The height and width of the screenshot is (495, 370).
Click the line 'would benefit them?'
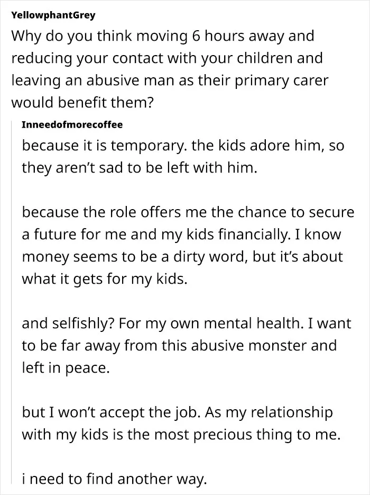pos(82,102)
